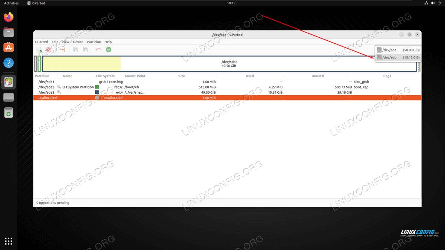Screen dimensions: 445x250
Task: Click the Delete partition toolbar icon
Action: tap(49, 50)
